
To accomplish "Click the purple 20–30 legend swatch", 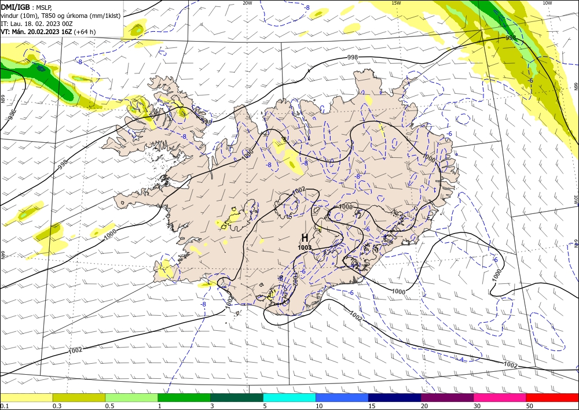I will pos(447,397).
